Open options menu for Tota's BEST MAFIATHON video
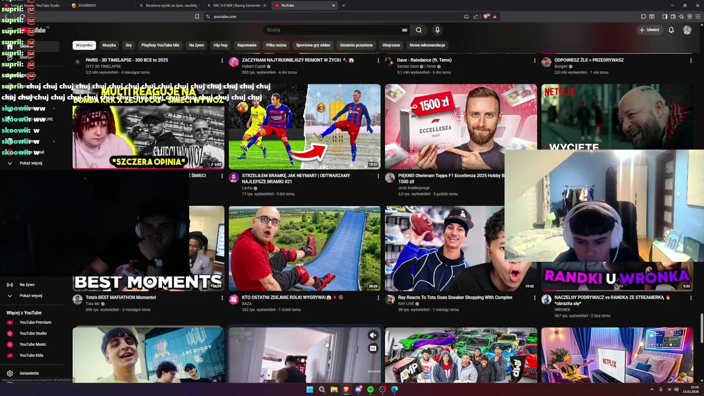This screenshot has width=704, height=396. (x=222, y=298)
